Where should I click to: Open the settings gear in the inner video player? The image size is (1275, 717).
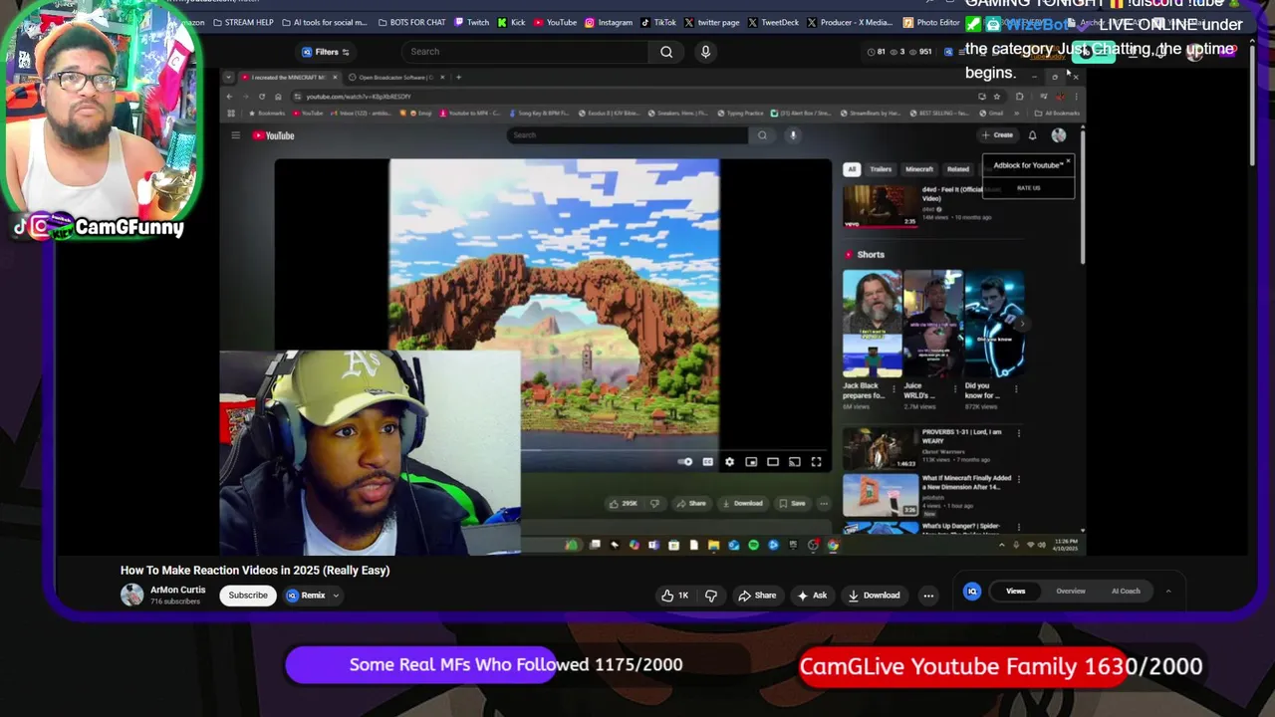pos(729,462)
